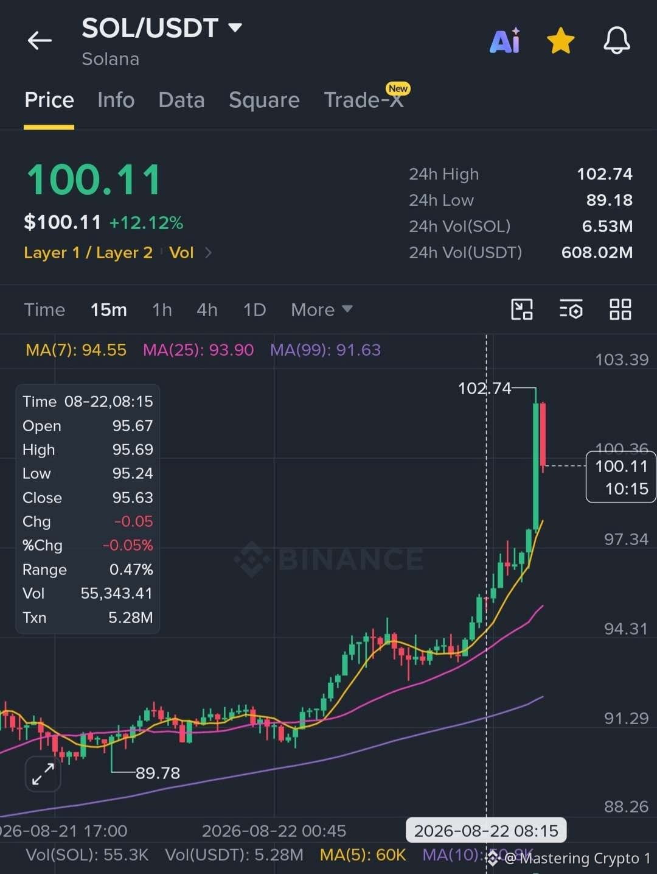The height and width of the screenshot is (874, 657).
Task: Click the %Chg -0.05% row in tooltip
Action: pyautogui.click(x=88, y=545)
